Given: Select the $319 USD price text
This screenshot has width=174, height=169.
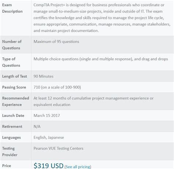Looking at the screenshot, I should point(48,166).
